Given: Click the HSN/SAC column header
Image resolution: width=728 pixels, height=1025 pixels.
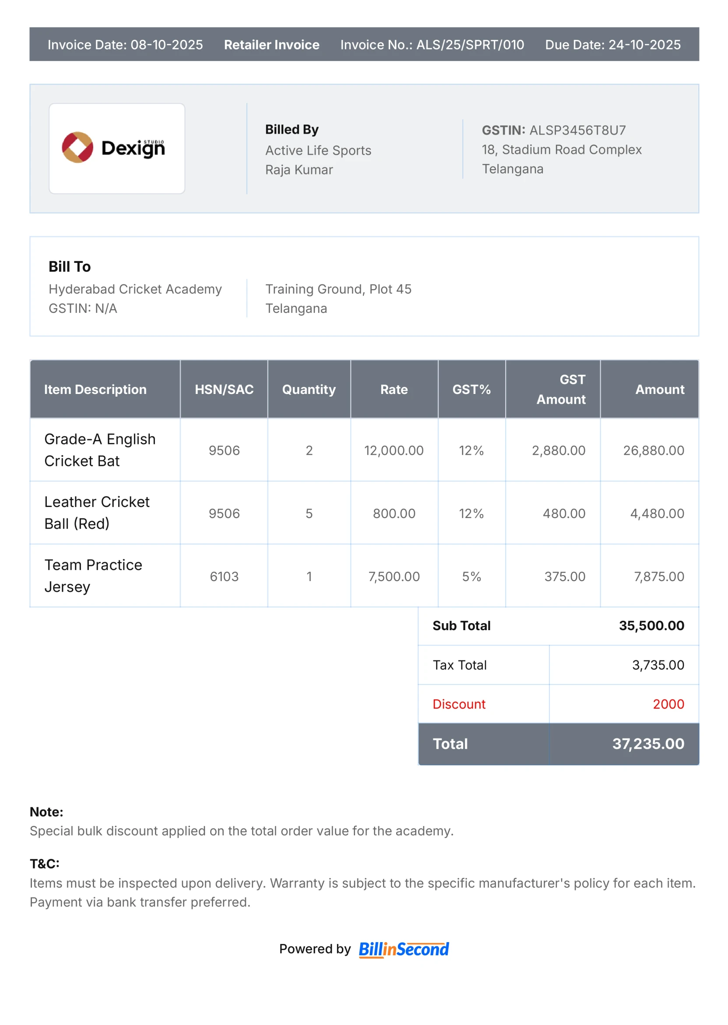Looking at the screenshot, I should [224, 389].
